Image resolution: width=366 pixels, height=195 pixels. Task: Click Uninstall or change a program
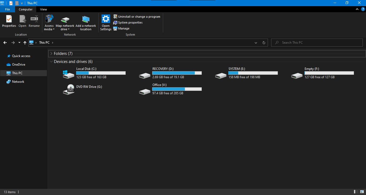(137, 17)
